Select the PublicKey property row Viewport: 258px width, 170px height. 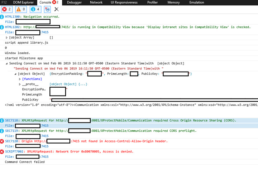[x=30, y=99]
